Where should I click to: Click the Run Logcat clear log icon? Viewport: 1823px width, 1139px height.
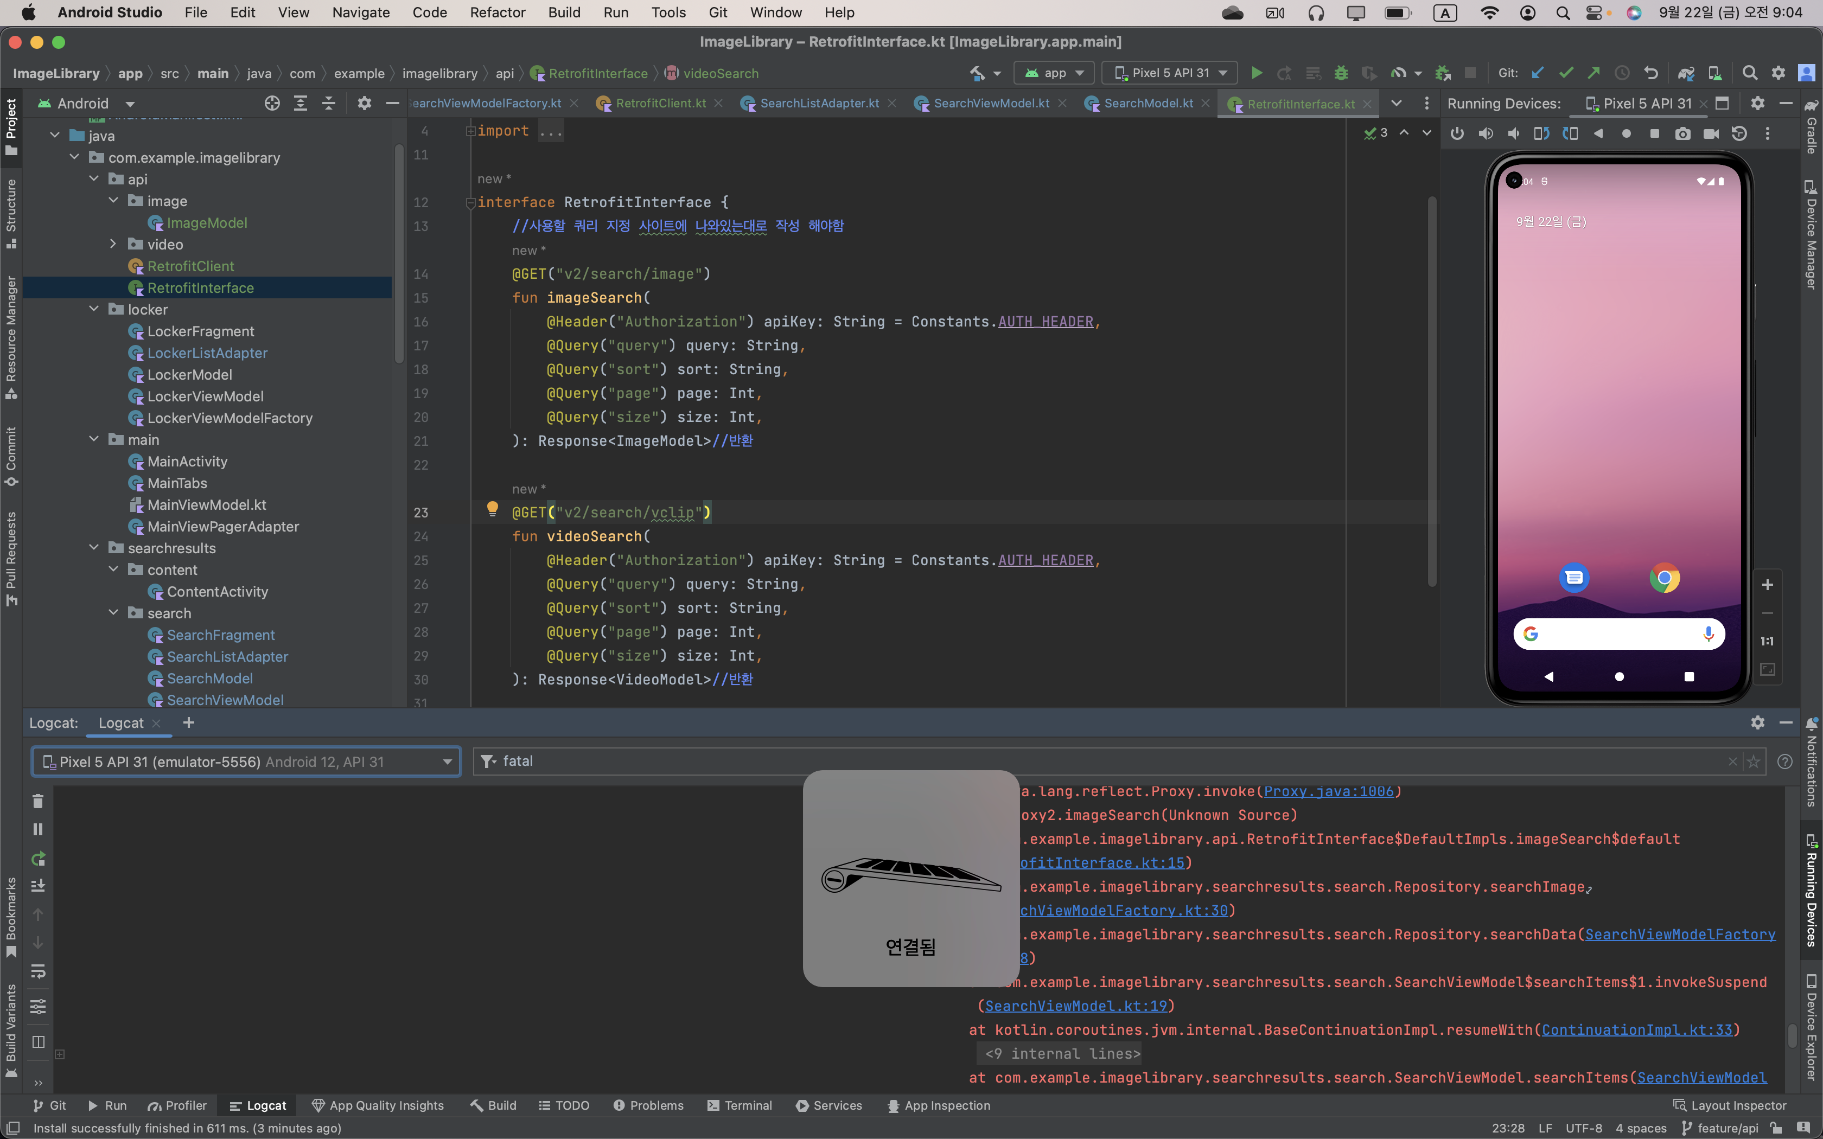coord(38,801)
